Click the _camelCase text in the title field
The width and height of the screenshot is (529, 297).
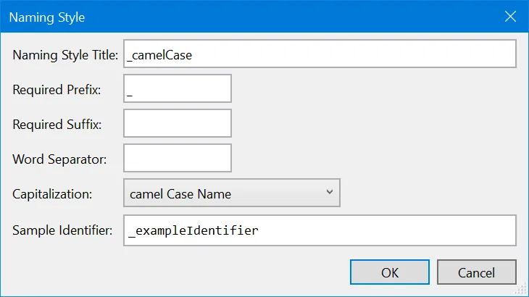coord(161,54)
